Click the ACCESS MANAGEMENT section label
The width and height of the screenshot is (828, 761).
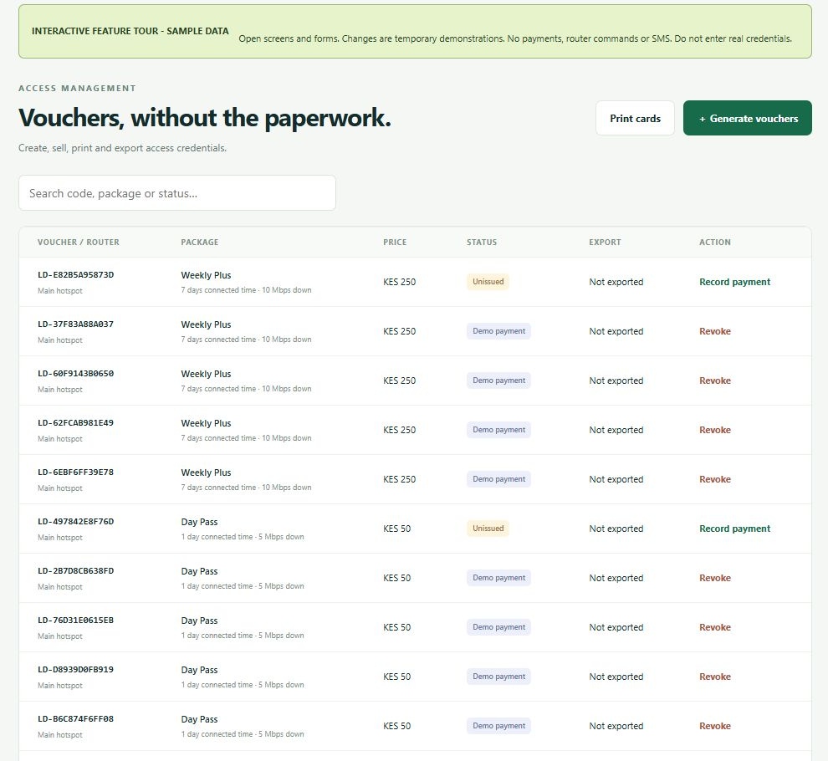point(77,88)
